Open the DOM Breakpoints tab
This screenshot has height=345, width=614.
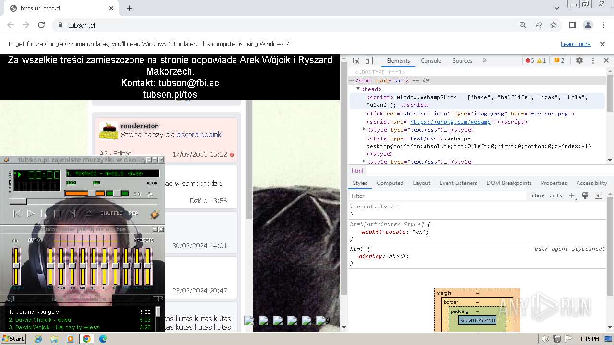click(x=509, y=183)
